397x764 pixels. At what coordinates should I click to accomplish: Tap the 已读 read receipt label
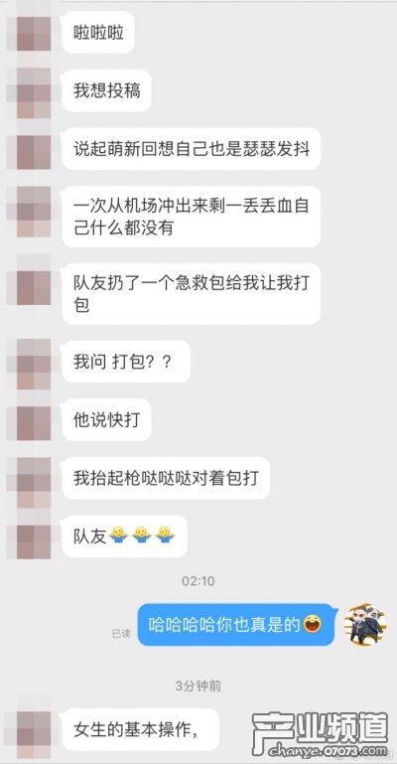coord(121,634)
